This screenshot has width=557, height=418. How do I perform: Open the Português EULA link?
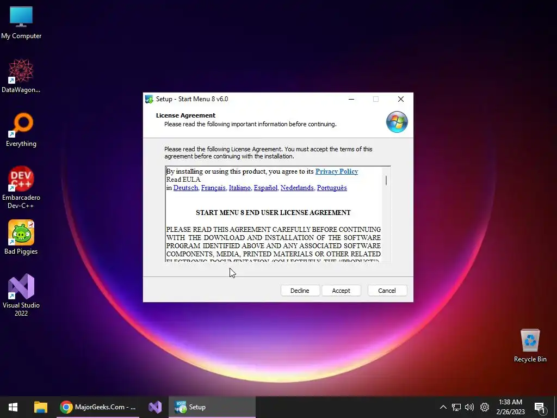click(x=332, y=188)
